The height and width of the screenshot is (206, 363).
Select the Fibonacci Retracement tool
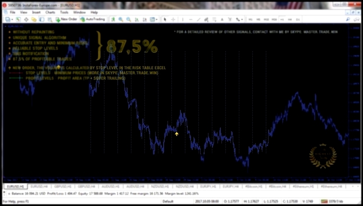pos(214,20)
